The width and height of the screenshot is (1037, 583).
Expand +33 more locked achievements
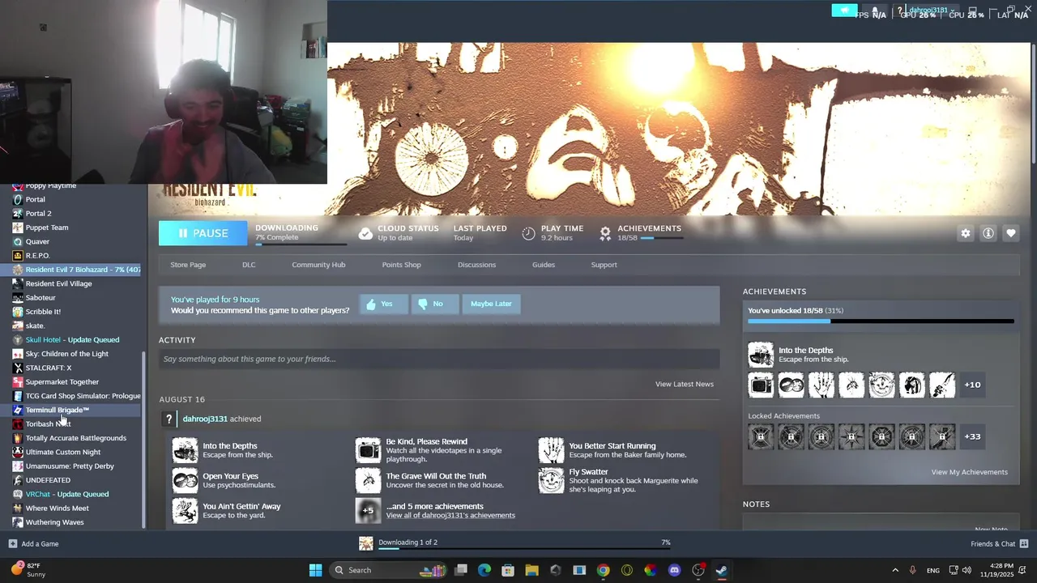(x=972, y=436)
